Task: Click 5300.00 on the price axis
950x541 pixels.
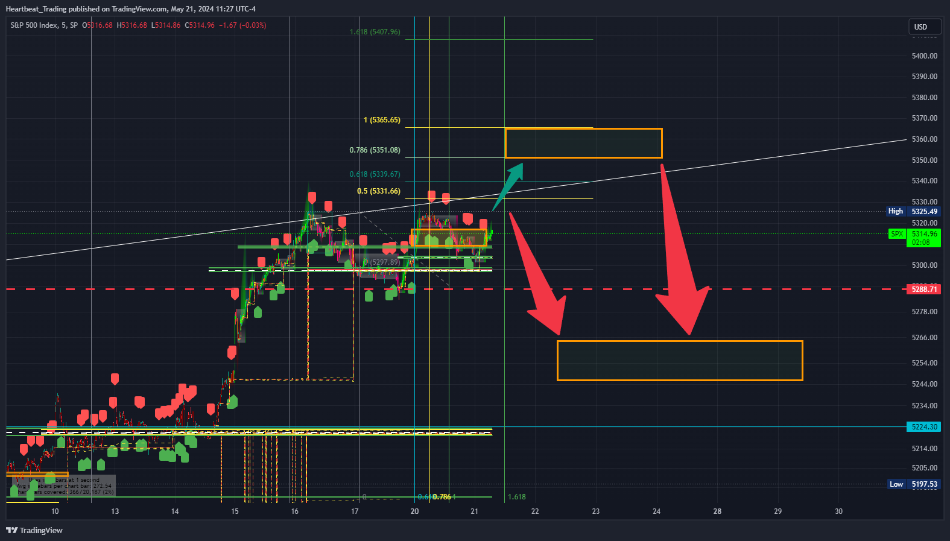Action: pos(925,265)
